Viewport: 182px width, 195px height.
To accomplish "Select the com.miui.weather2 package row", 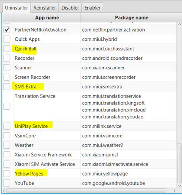I will (89, 145).
